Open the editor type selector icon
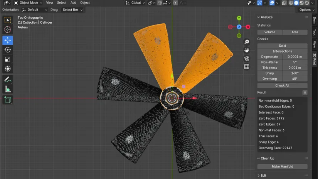The image size is (318, 179). 7,3
